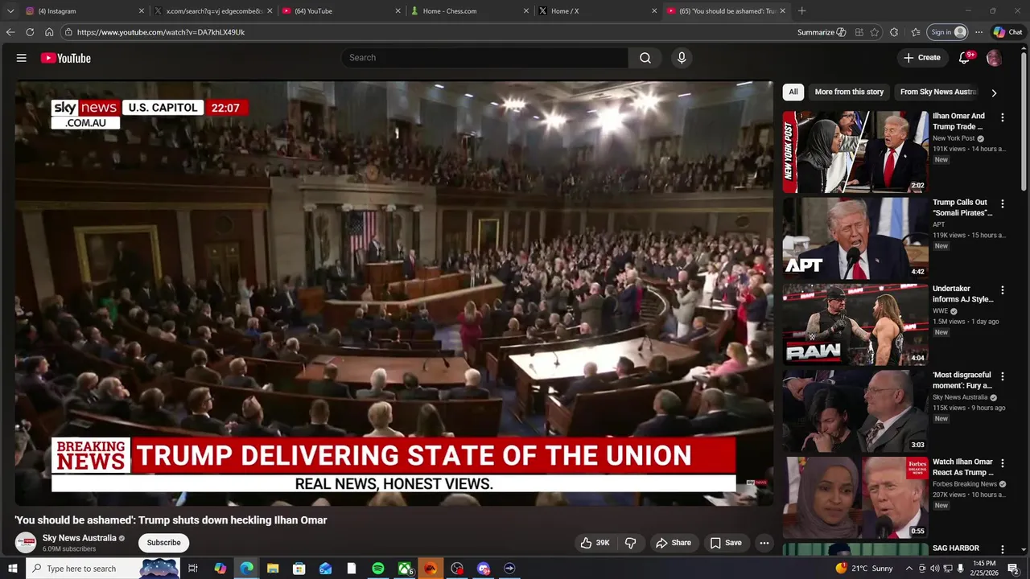Go to the YouTube home logo
This screenshot has width=1030, height=579.
(x=66, y=58)
